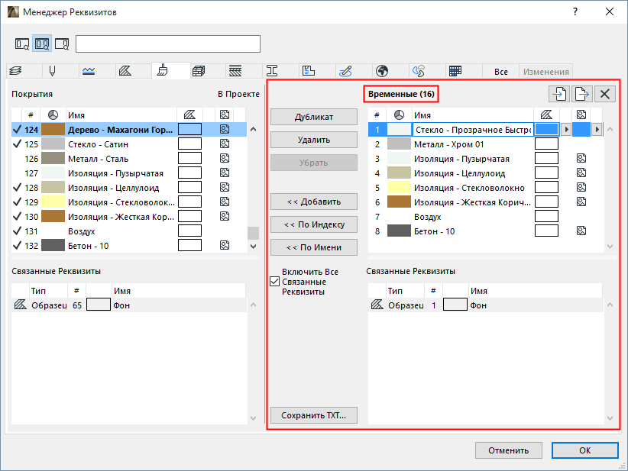This screenshot has height=471, width=628.
Task: Select row 7 Воздух in Временные list
Action: click(x=485, y=217)
